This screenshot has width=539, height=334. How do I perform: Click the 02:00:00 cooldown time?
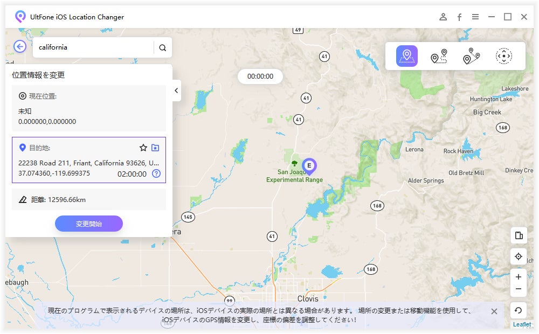pyautogui.click(x=132, y=174)
